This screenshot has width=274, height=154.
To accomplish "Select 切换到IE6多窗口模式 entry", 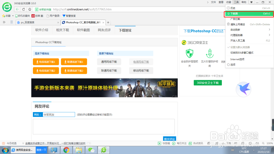I will pyautogui.click(x=249, y=53).
